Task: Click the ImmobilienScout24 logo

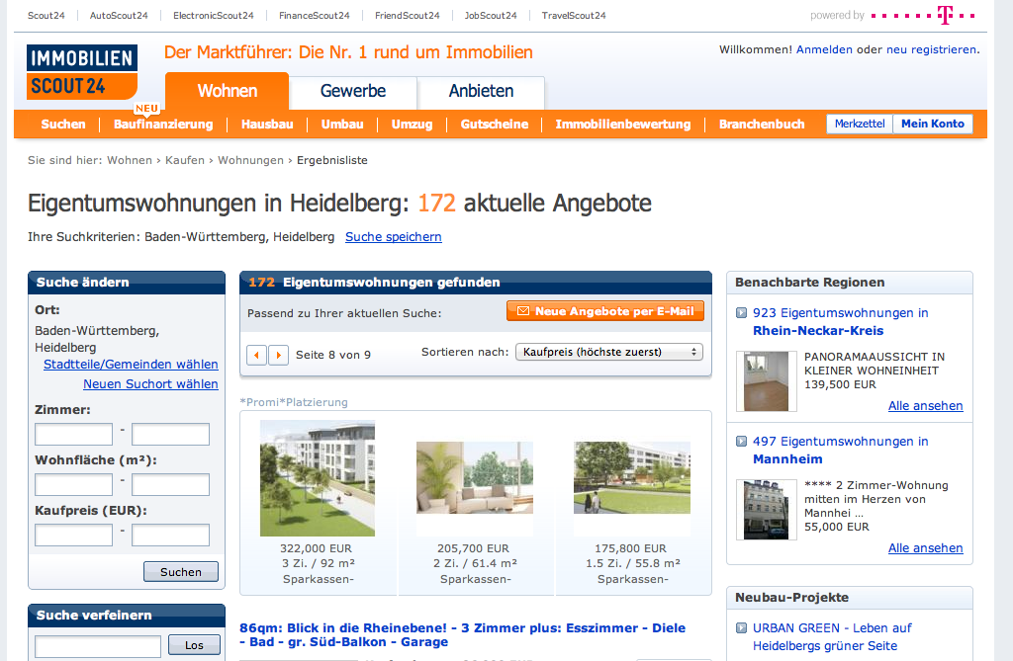Action: coord(82,72)
